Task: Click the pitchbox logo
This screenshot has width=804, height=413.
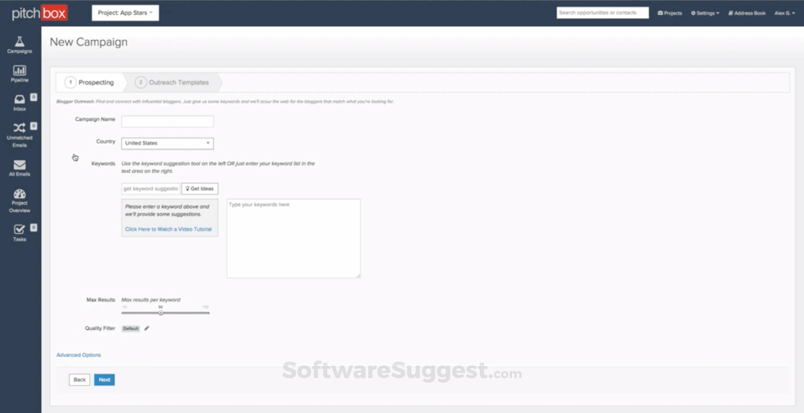Action: pyautogui.click(x=39, y=13)
